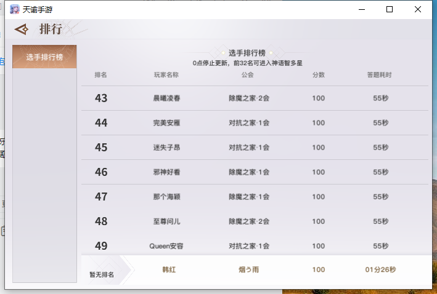Click player name 那个海颖
This screenshot has height=294, width=437.
tap(166, 197)
